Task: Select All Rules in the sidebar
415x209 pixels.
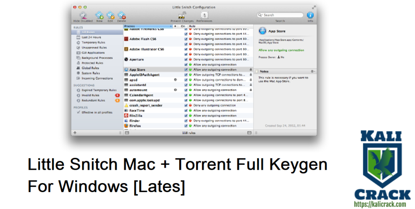Action: coord(97,32)
